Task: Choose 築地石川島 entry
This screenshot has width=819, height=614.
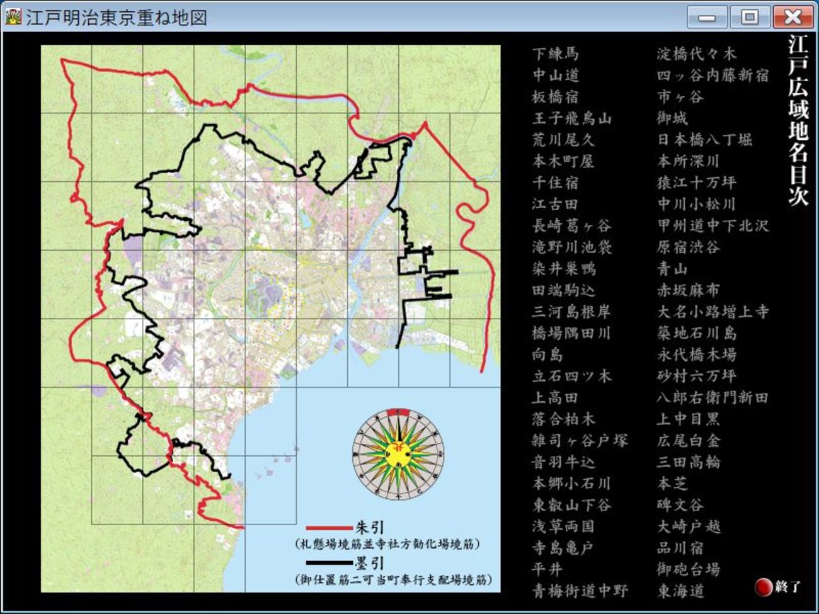Action: pos(697,333)
